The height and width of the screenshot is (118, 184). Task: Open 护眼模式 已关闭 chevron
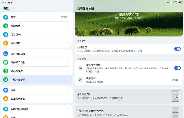click(180, 80)
